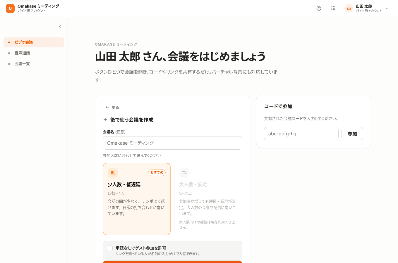Open the help question-mark icon

coord(319,8)
